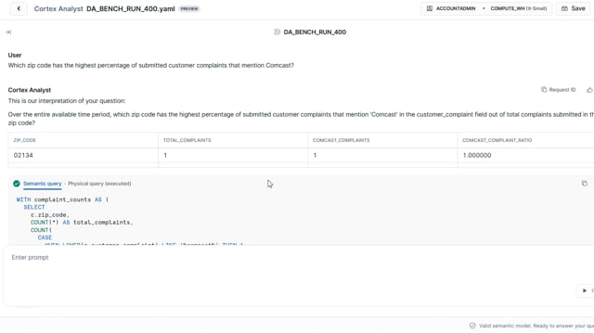This screenshot has width=594, height=334.
Task: Click the Request ID link
Action: tap(562, 90)
